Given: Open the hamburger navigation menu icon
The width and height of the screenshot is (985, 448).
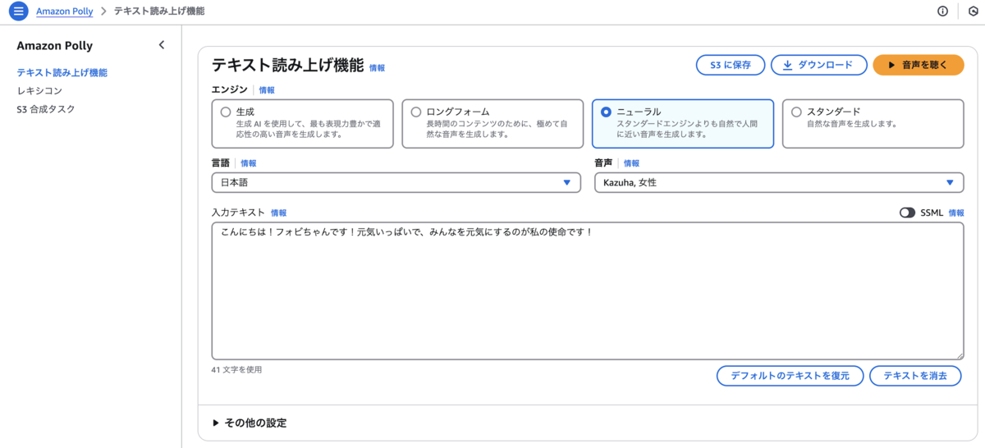Looking at the screenshot, I should pyautogui.click(x=18, y=11).
